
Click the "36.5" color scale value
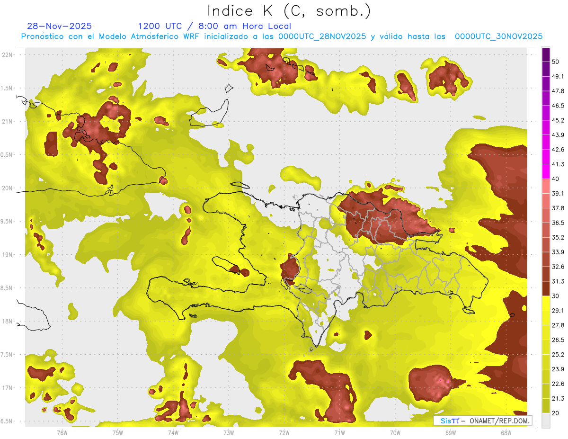point(558,223)
